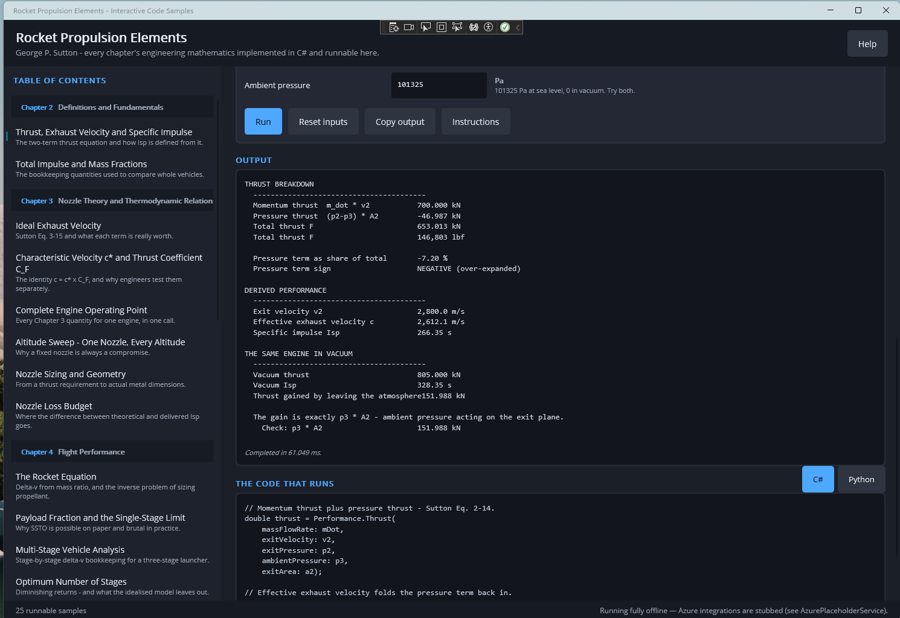Viewport: 900px width, 618px height.
Task: Click '146,803 lbf' total thrust value
Action: click(441, 237)
